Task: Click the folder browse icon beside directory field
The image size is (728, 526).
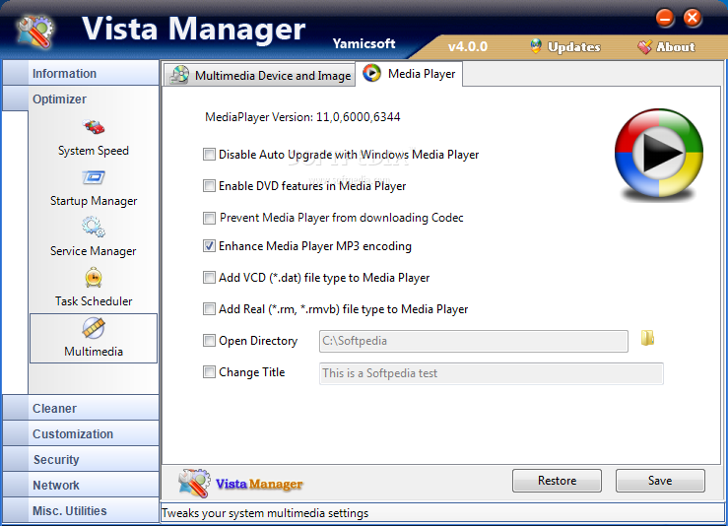Action: (647, 338)
